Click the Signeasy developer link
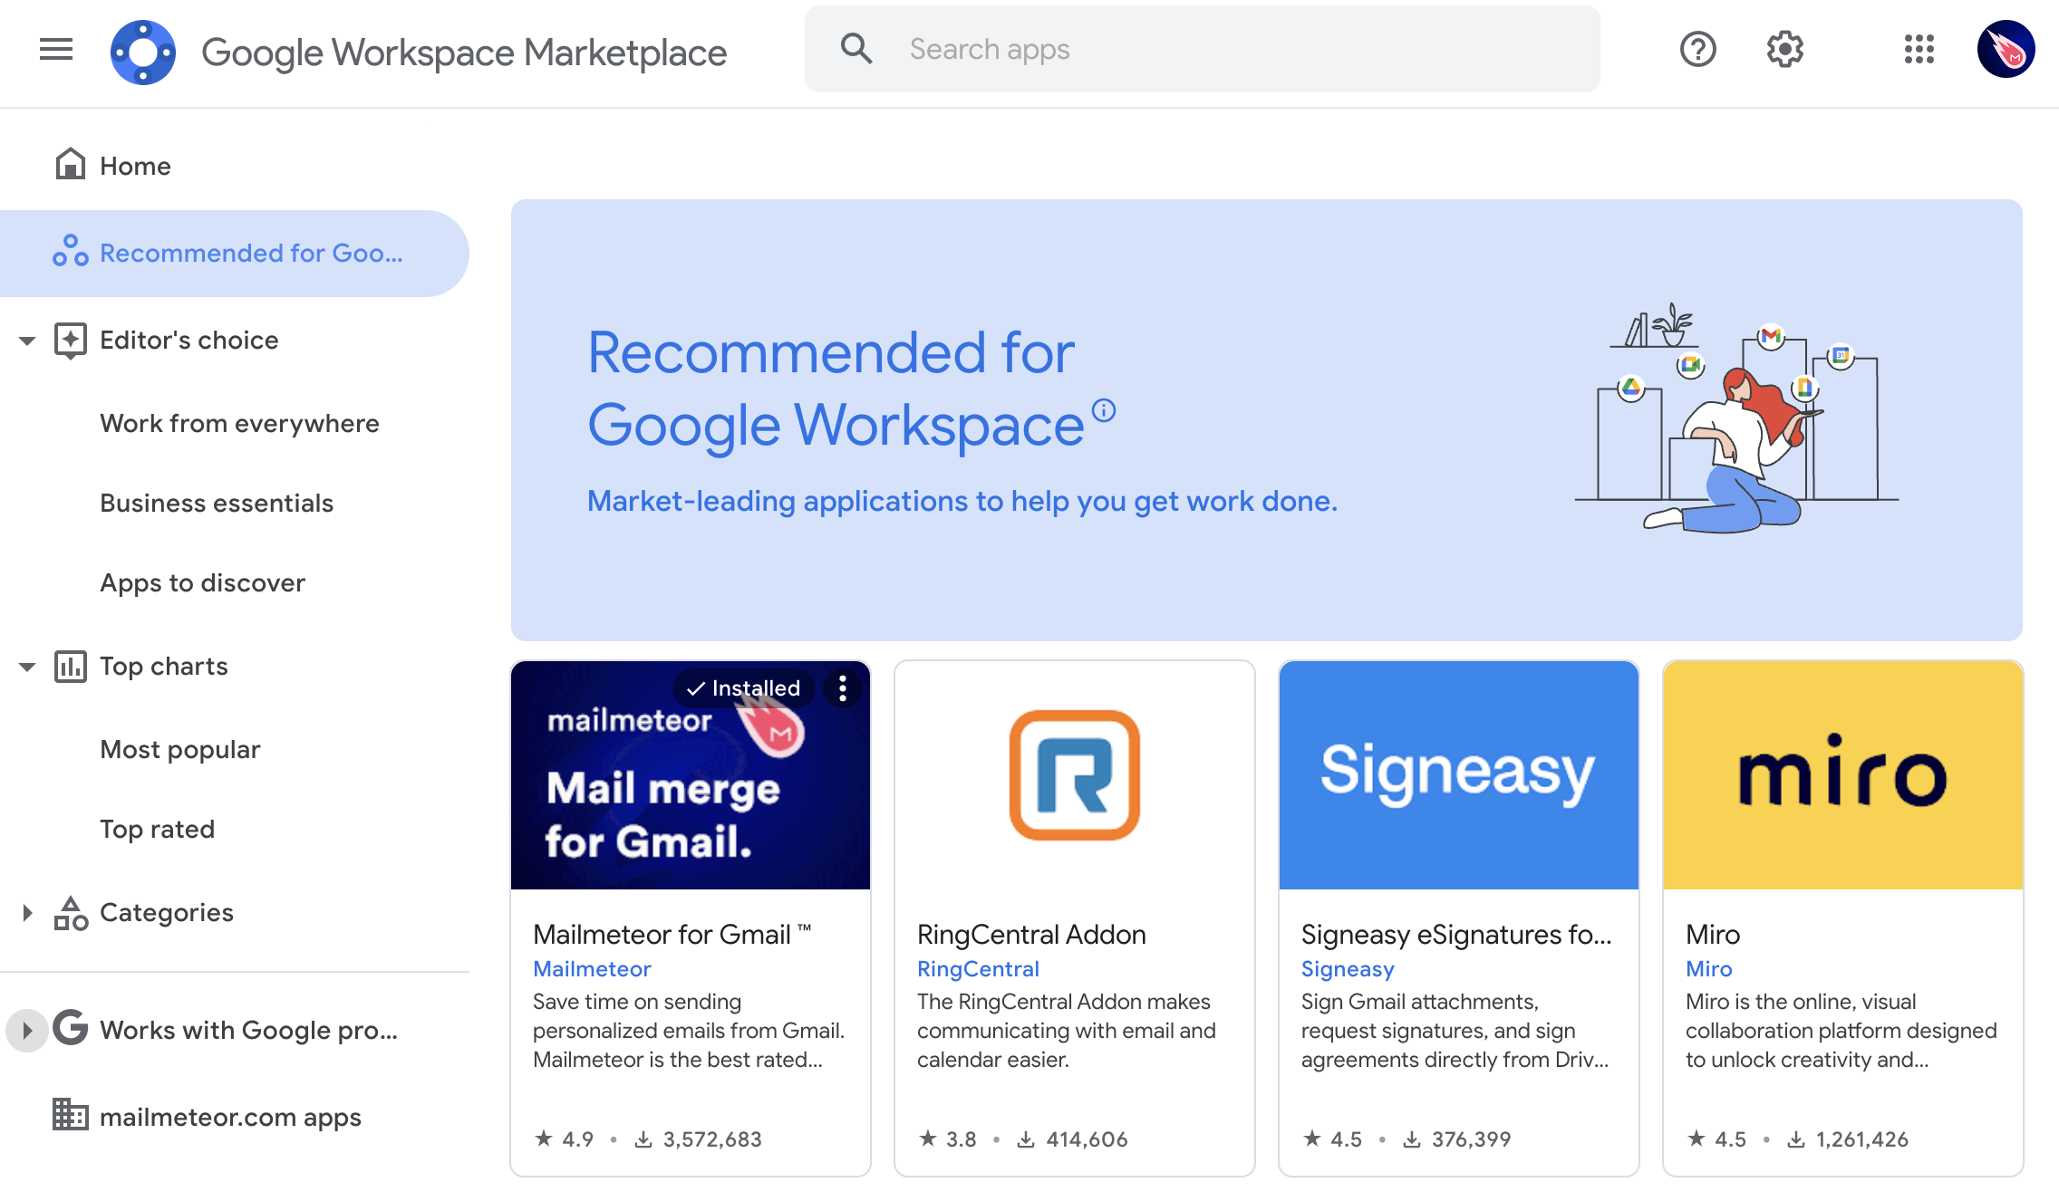This screenshot has height=1201, width=2059. tap(1348, 968)
